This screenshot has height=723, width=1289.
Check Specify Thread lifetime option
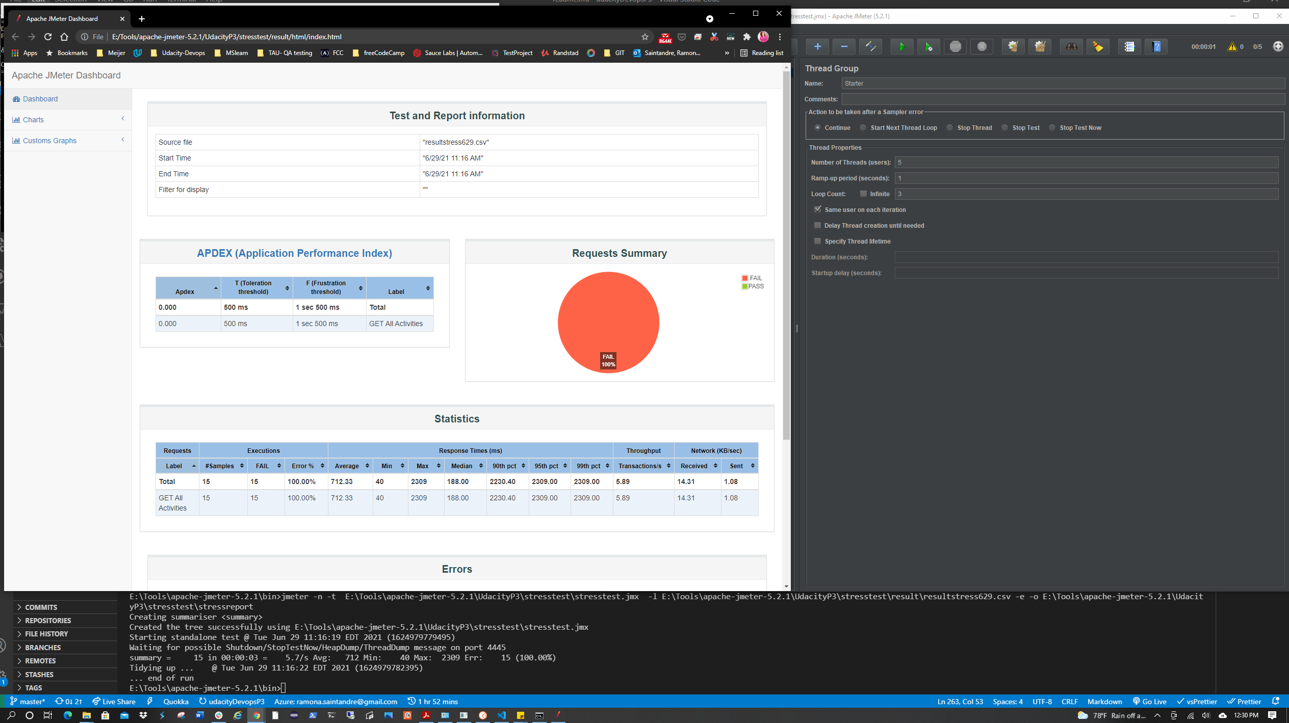(818, 241)
